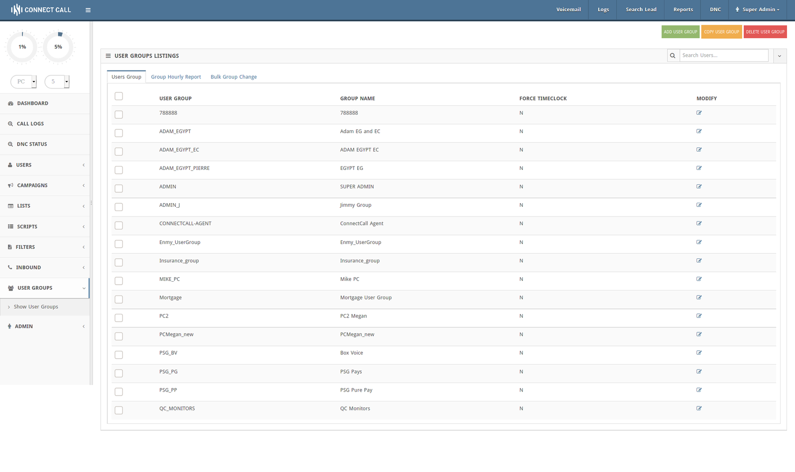Check the select-all checkbox in the table header
Viewport: 795px width, 472px height.
click(119, 96)
